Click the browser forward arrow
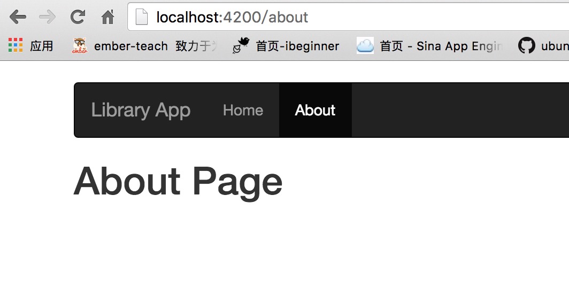The width and height of the screenshot is (569, 281). click(47, 17)
